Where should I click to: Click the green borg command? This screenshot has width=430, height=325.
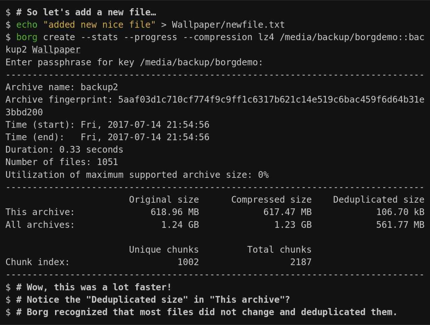27,37
